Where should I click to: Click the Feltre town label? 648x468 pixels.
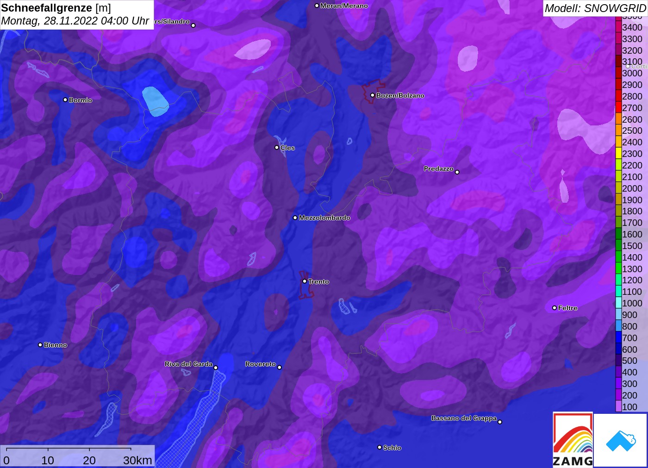(x=568, y=308)
